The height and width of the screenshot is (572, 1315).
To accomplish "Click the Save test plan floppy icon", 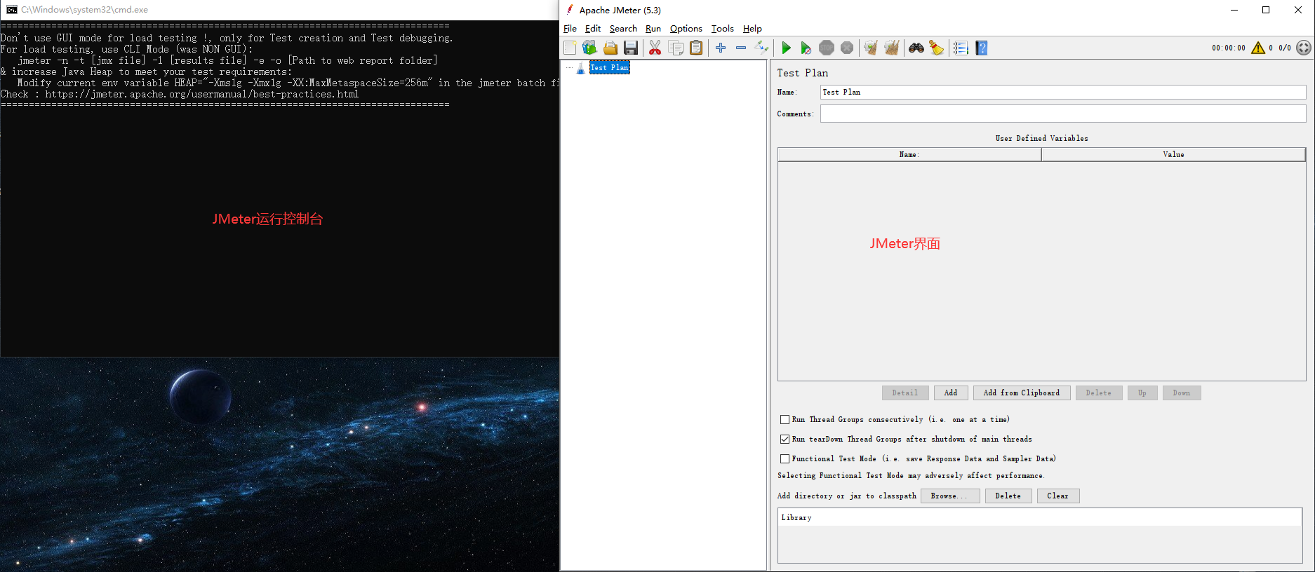I will coord(631,48).
